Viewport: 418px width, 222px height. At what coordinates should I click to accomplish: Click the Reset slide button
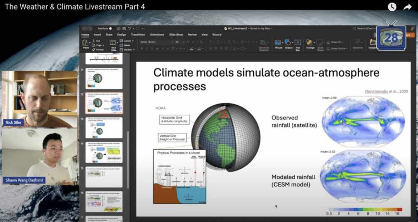pos(127,45)
